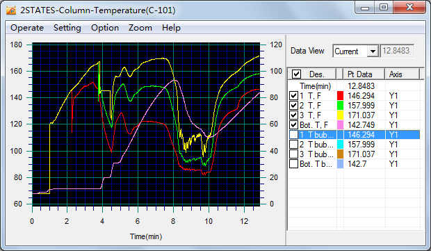Uncheck the 1 T, F series checkbox
This screenshot has height=251, width=431.
(x=293, y=96)
